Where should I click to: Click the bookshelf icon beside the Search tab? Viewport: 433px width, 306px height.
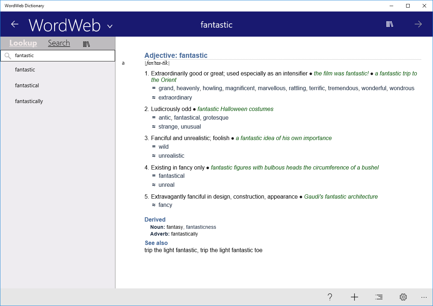click(86, 43)
